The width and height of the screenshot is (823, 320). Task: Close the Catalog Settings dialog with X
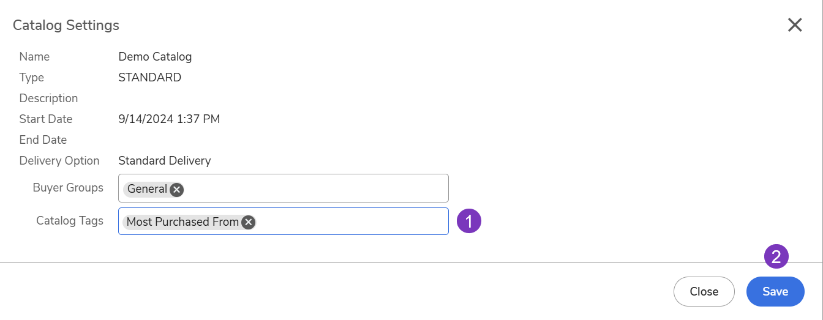pyautogui.click(x=795, y=25)
